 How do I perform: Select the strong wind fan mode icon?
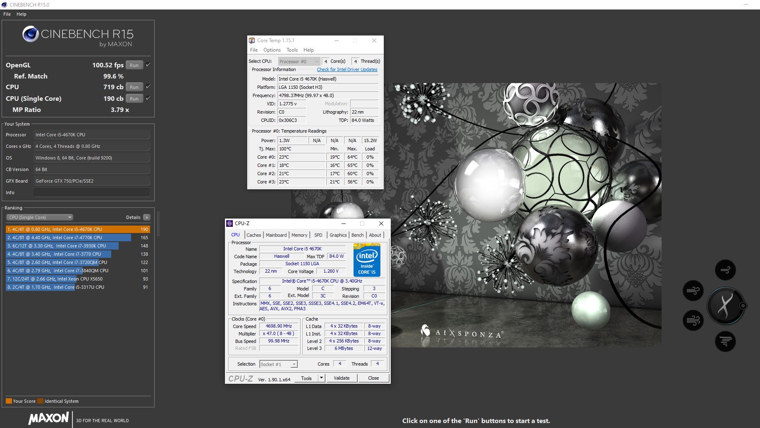click(693, 320)
